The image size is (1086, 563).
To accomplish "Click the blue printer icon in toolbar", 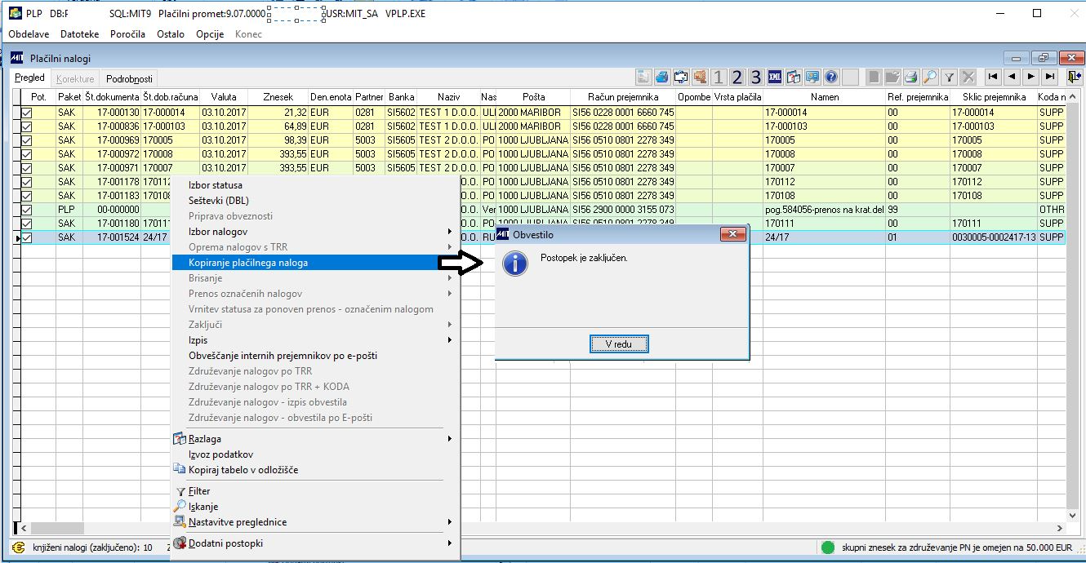I will (x=661, y=78).
